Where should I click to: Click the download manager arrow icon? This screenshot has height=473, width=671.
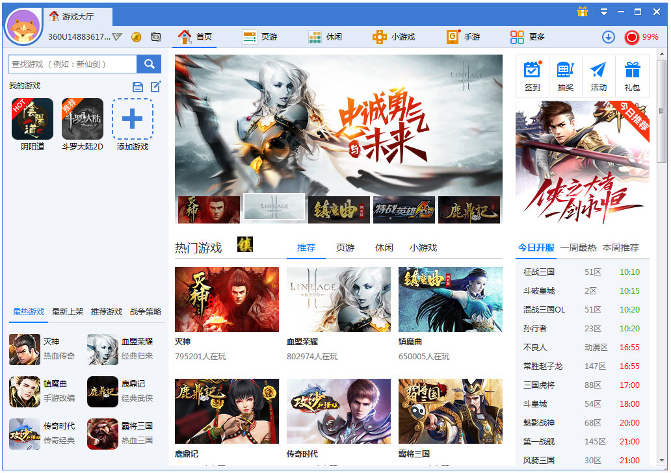pyautogui.click(x=608, y=37)
